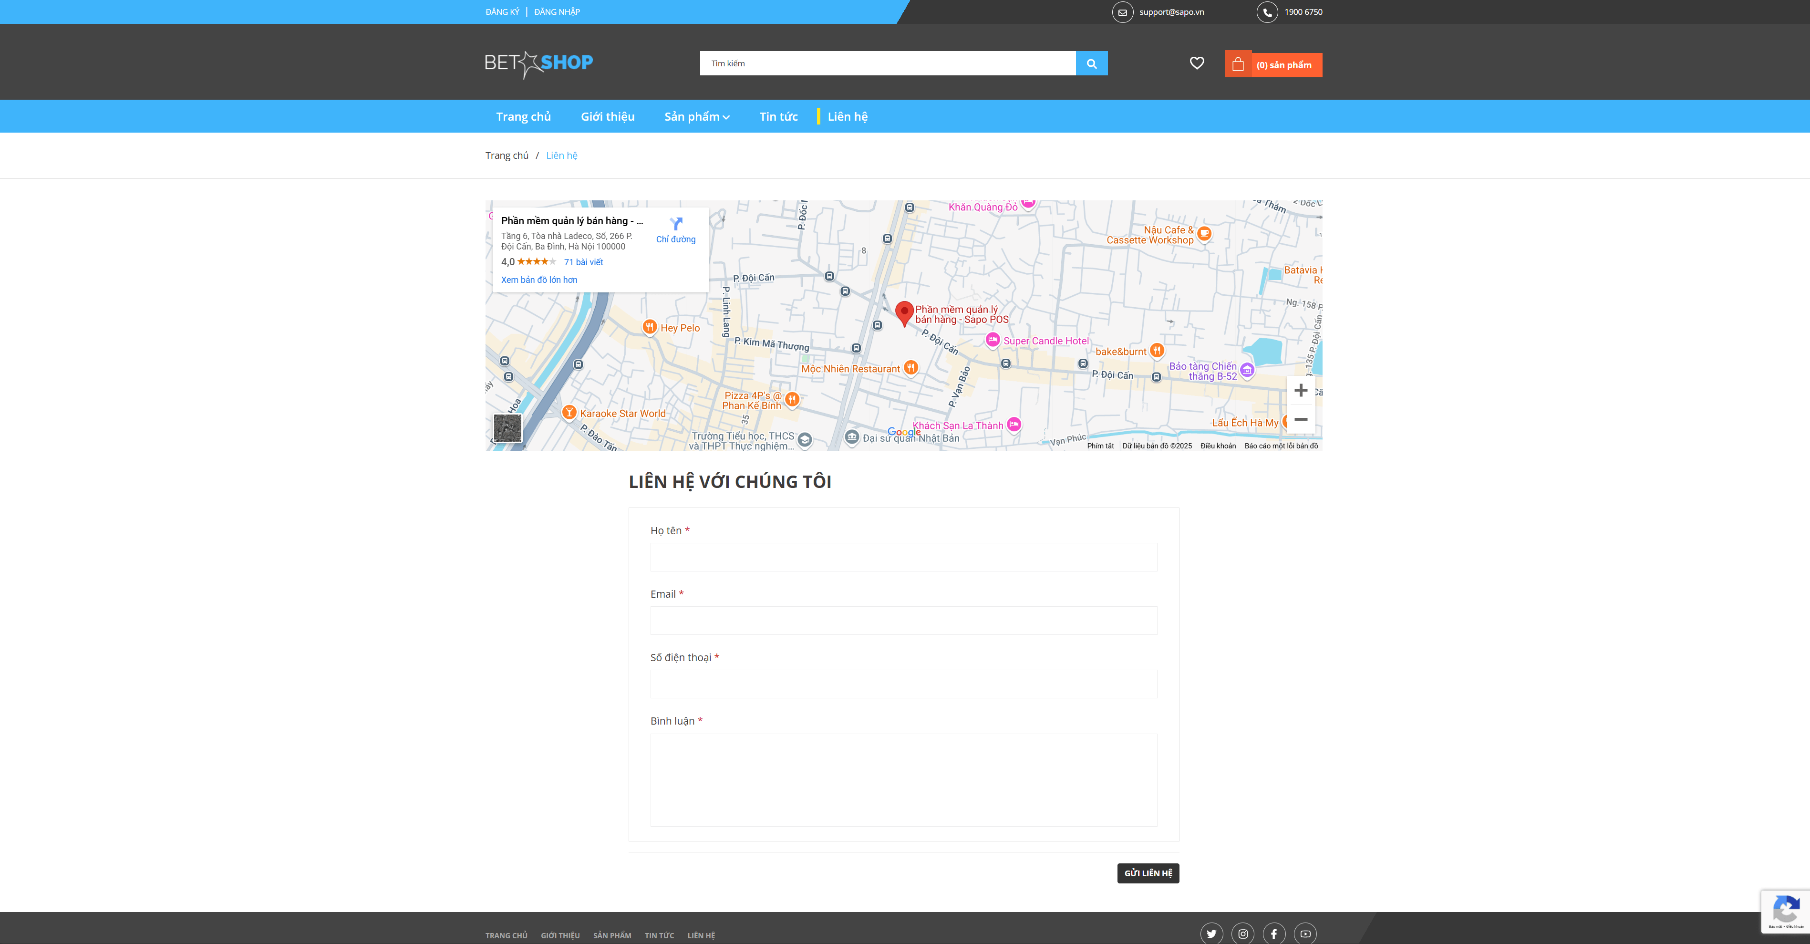Open Xem bản đồ lớn hơn link

coord(539,280)
